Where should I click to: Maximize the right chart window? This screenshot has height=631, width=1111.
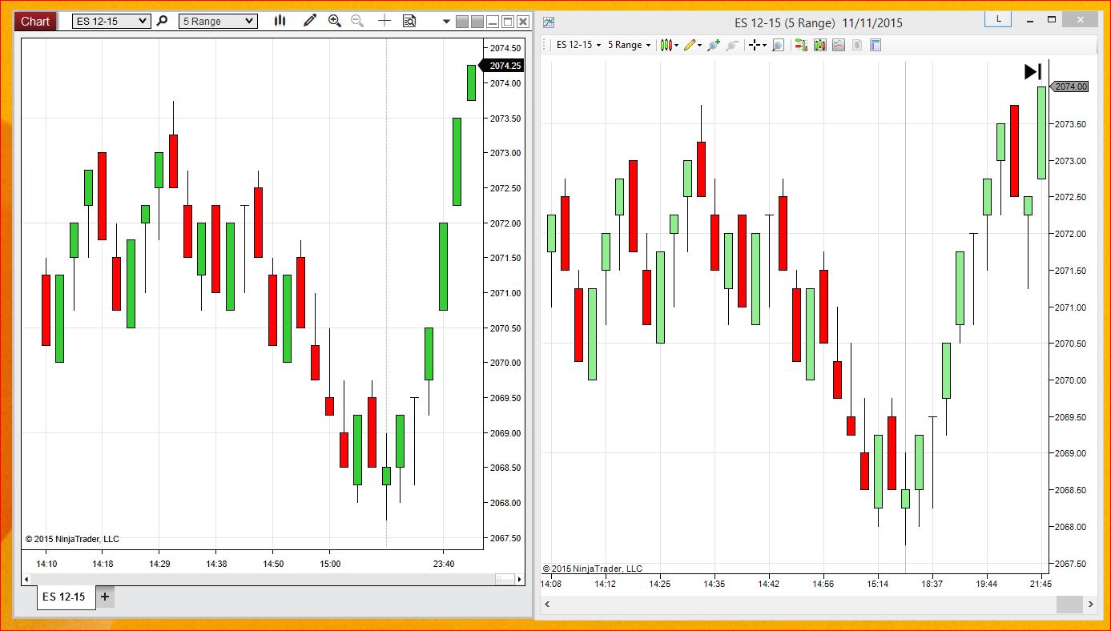point(1053,19)
